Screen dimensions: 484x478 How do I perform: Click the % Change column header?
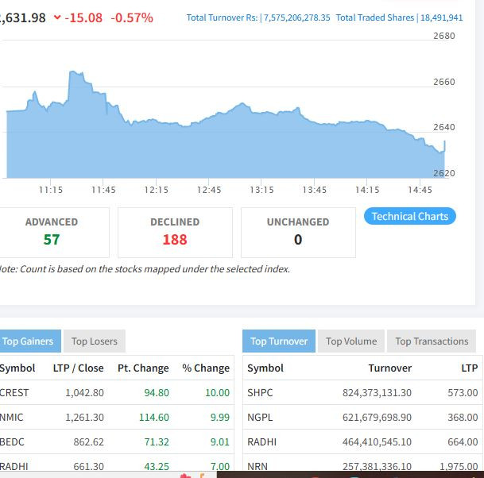[x=206, y=368]
